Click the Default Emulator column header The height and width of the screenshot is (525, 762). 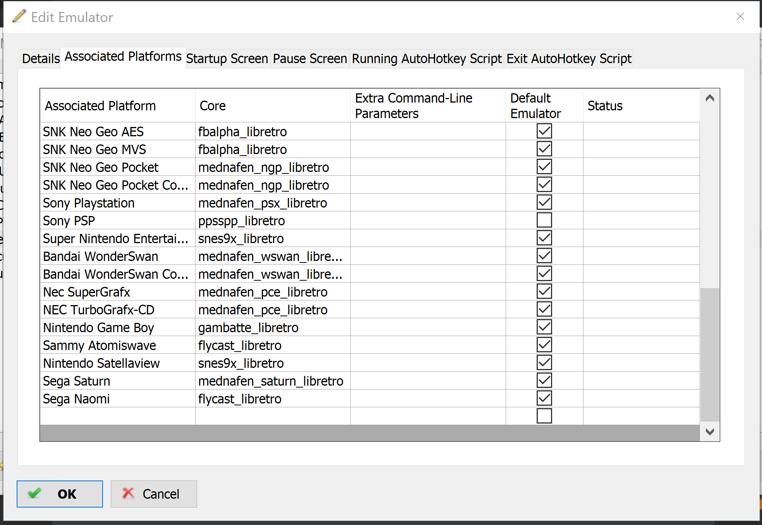click(544, 106)
